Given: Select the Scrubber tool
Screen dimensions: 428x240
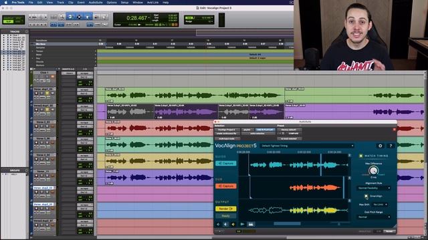Looking at the screenshot, I should click(96, 17).
